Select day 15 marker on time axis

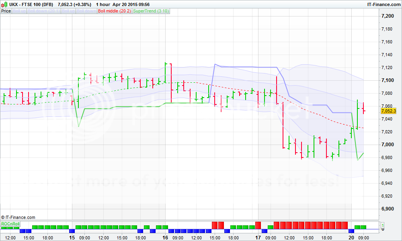coord(72,237)
